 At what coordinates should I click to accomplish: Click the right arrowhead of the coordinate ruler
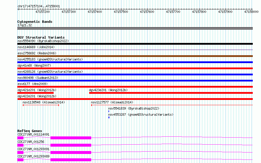point(252,9)
